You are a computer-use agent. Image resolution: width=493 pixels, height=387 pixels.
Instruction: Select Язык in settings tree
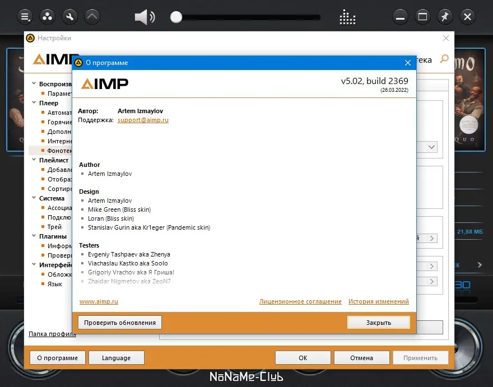pyautogui.click(x=55, y=284)
